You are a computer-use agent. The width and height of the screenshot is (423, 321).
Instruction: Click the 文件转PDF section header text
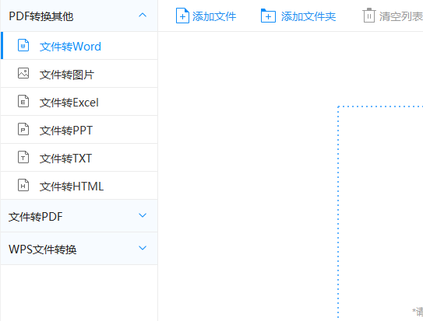pos(36,217)
